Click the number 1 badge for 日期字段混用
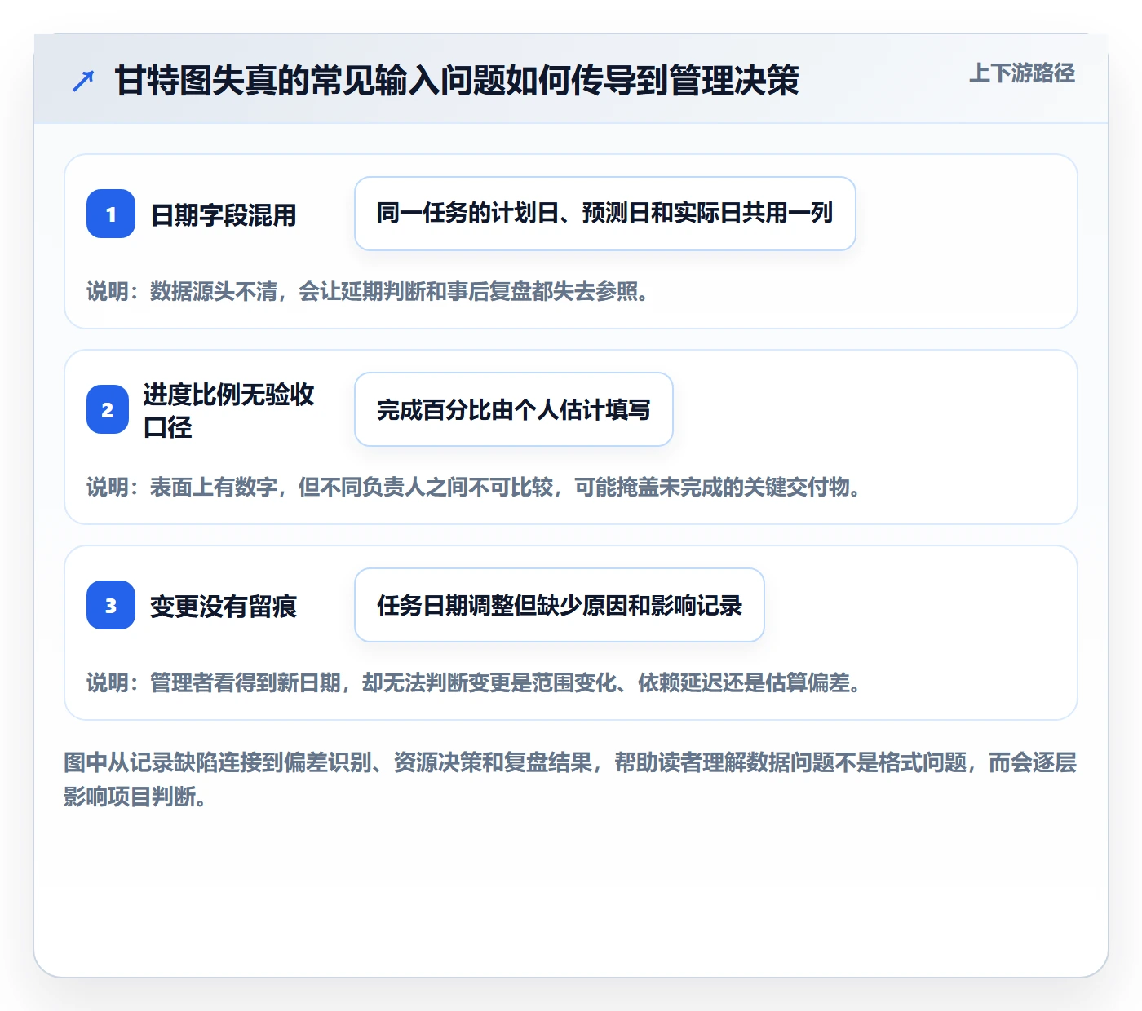This screenshot has height=1011, width=1142. pyautogui.click(x=111, y=214)
